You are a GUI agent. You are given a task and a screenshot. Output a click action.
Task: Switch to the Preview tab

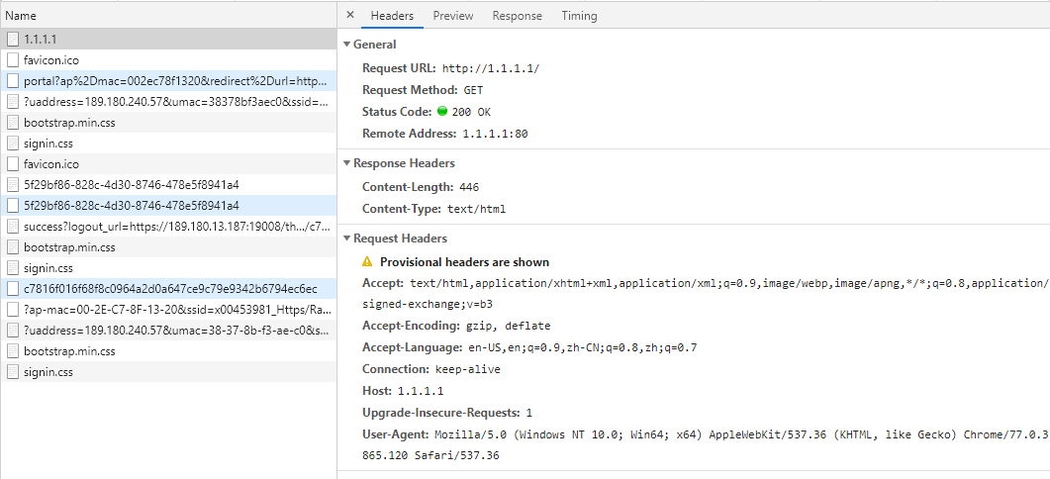pyautogui.click(x=452, y=16)
